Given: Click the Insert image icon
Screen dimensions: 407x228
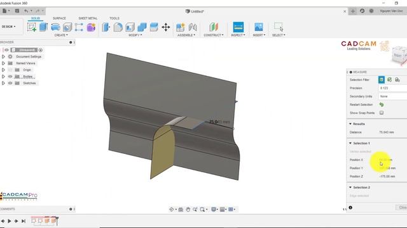Looking at the screenshot, I should 259,27.
